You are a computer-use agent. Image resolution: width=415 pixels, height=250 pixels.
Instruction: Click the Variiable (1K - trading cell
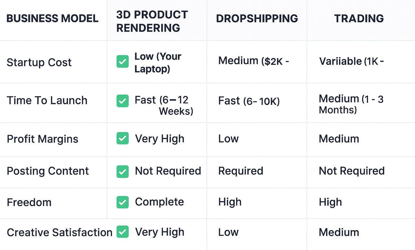(351, 61)
